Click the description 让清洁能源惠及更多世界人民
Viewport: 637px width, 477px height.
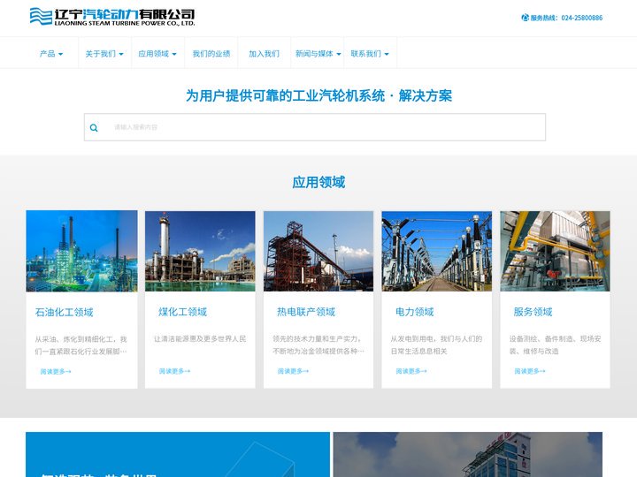point(200,338)
